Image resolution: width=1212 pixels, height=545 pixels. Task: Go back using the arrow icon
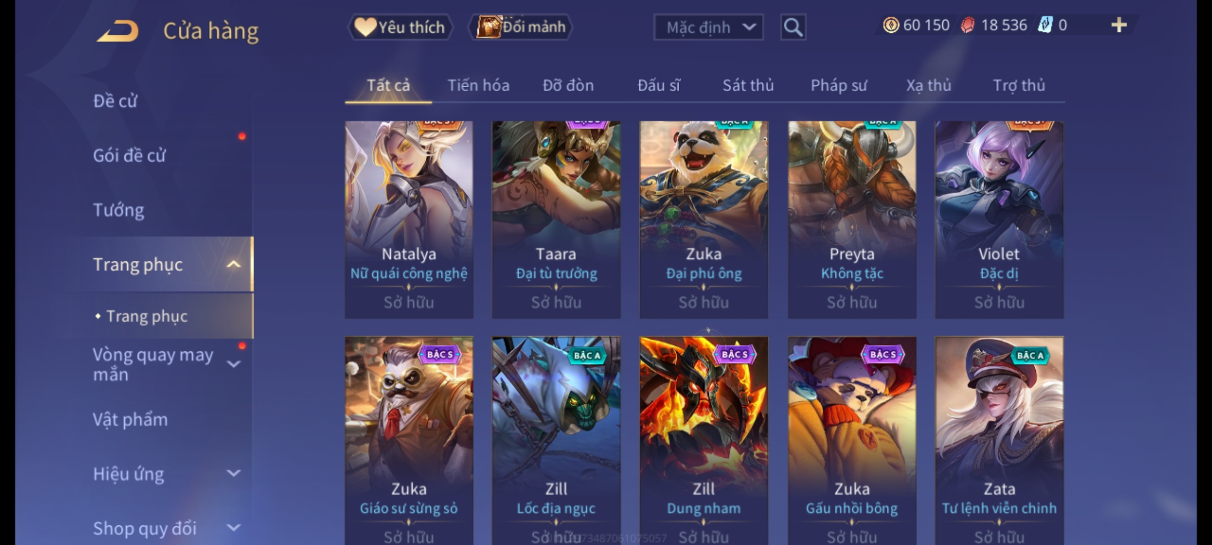(118, 31)
